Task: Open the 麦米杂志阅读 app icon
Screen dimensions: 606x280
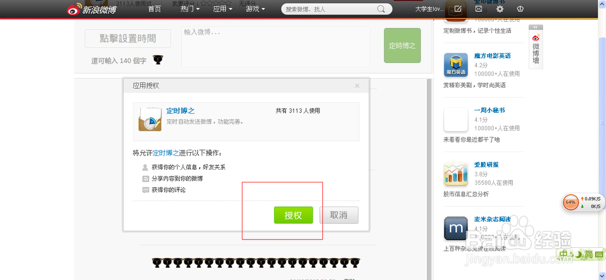Action: click(456, 228)
